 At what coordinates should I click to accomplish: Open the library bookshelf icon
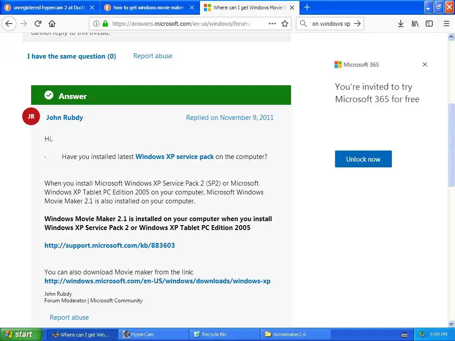click(415, 24)
